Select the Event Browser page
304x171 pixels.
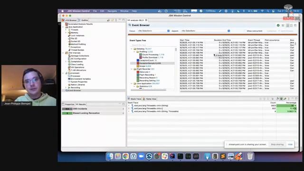pos(74,90)
